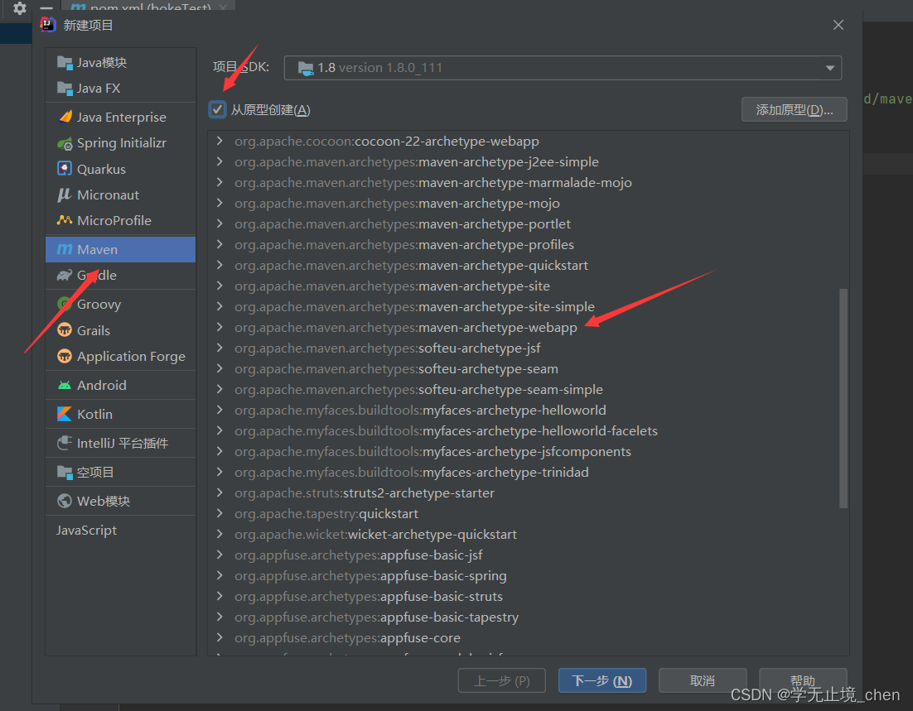Click the Application Forge icon
The image size is (913, 711).
tap(65, 356)
